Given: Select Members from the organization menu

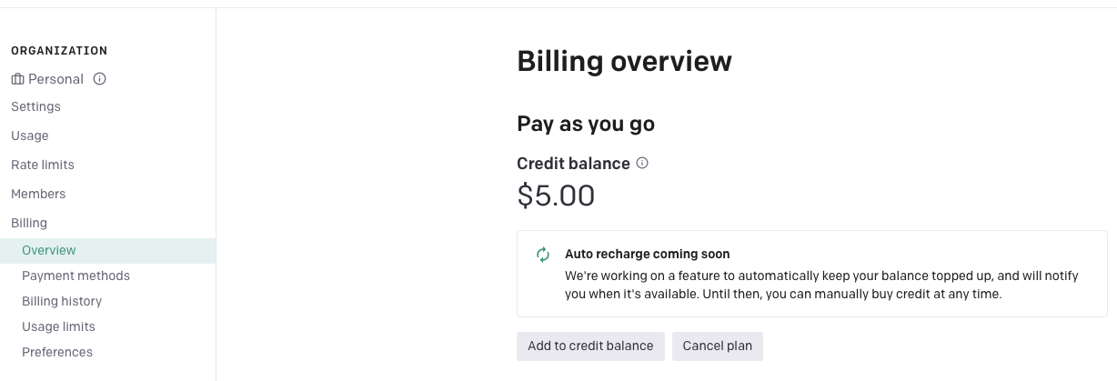Looking at the screenshot, I should click(38, 194).
